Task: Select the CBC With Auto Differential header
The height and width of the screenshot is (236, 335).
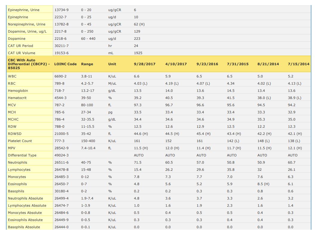Action: [x=29, y=64]
